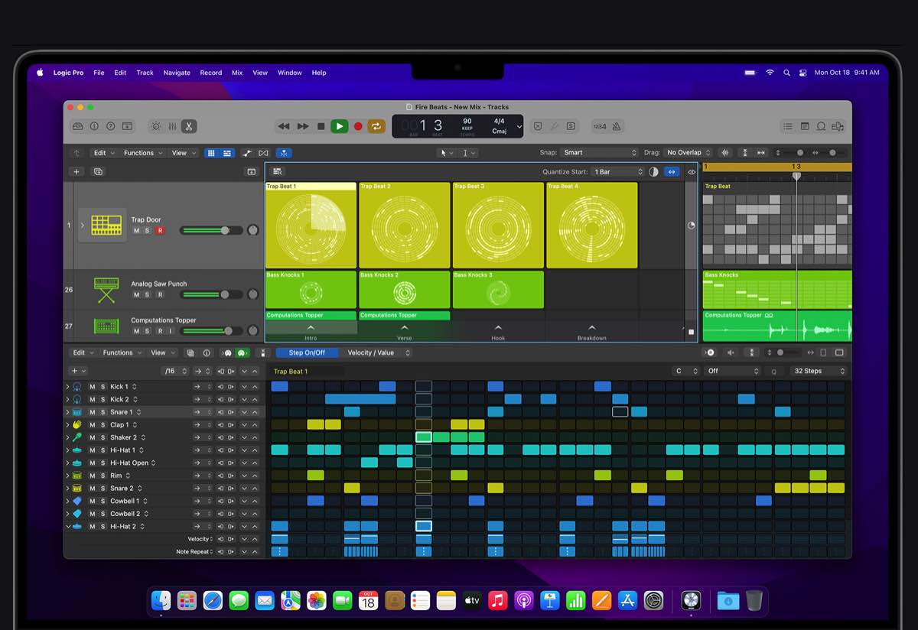
Task: Open tracks area Functions menu
Action: (142, 153)
